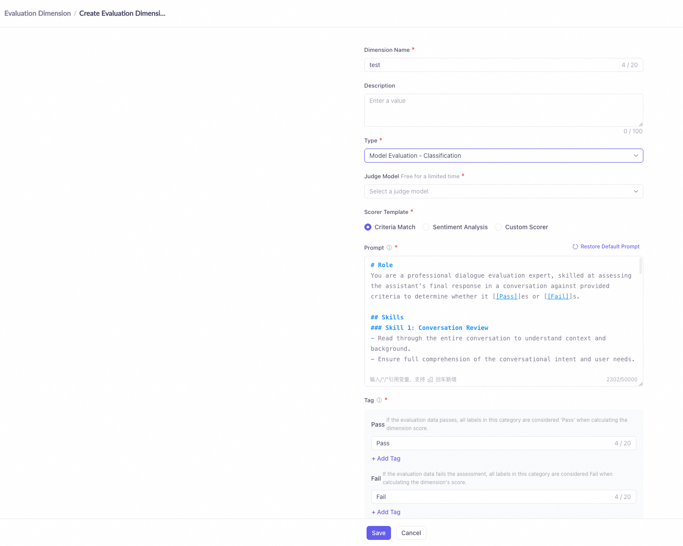Open the Judge Model dropdown
This screenshot has width=683, height=546.
point(503,191)
